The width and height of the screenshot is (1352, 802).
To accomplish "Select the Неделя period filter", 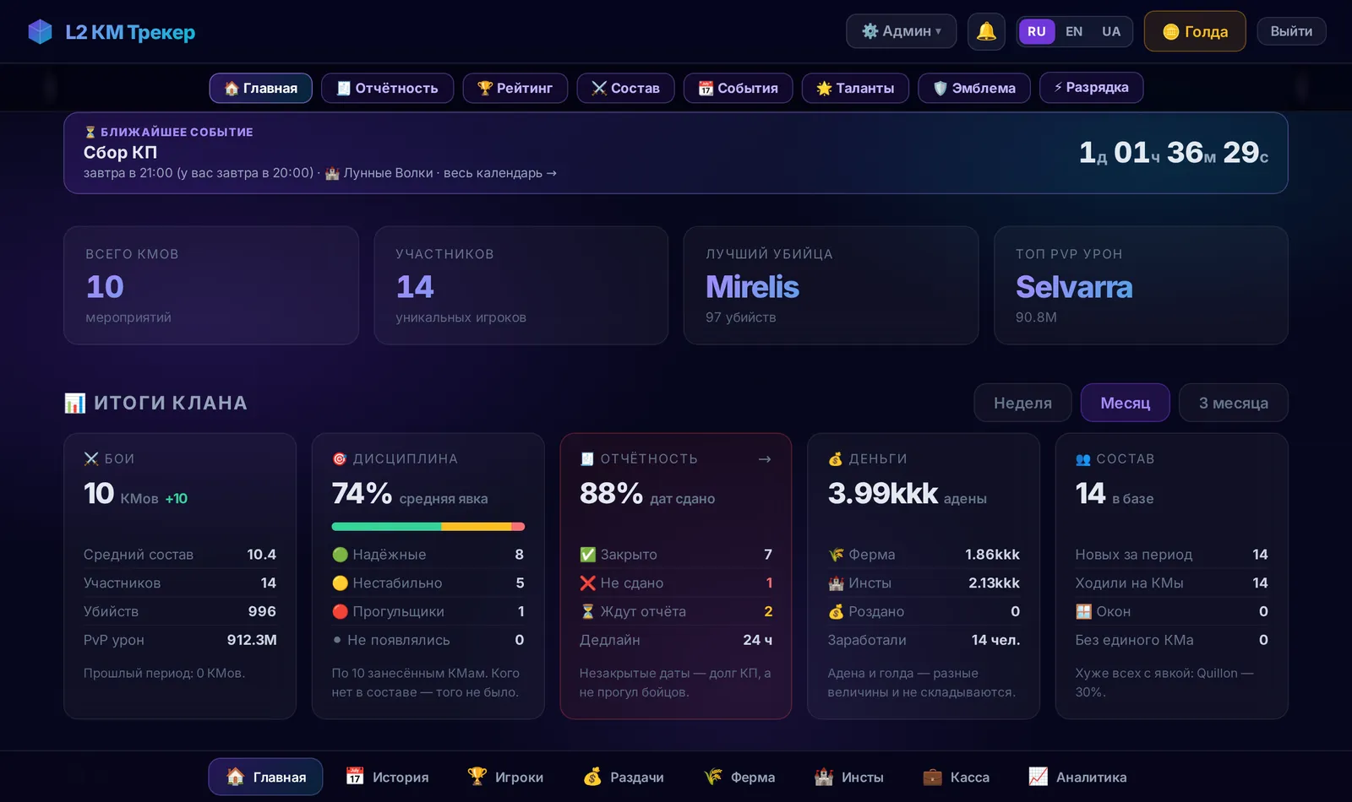I will (1022, 403).
